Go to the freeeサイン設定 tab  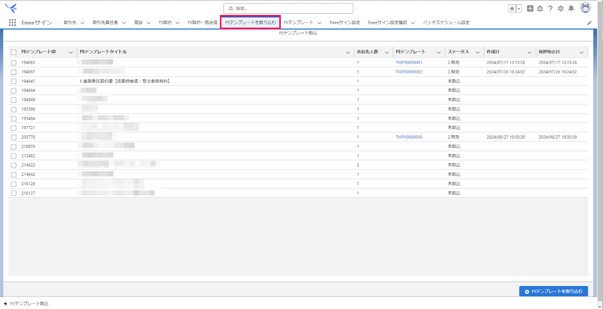point(345,23)
